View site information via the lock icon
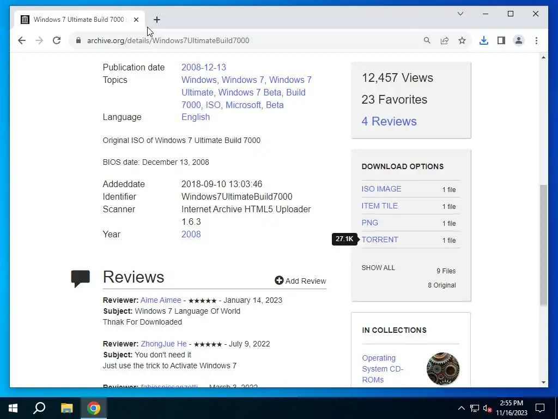The width and height of the screenshot is (558, 419). click(78, 40)
